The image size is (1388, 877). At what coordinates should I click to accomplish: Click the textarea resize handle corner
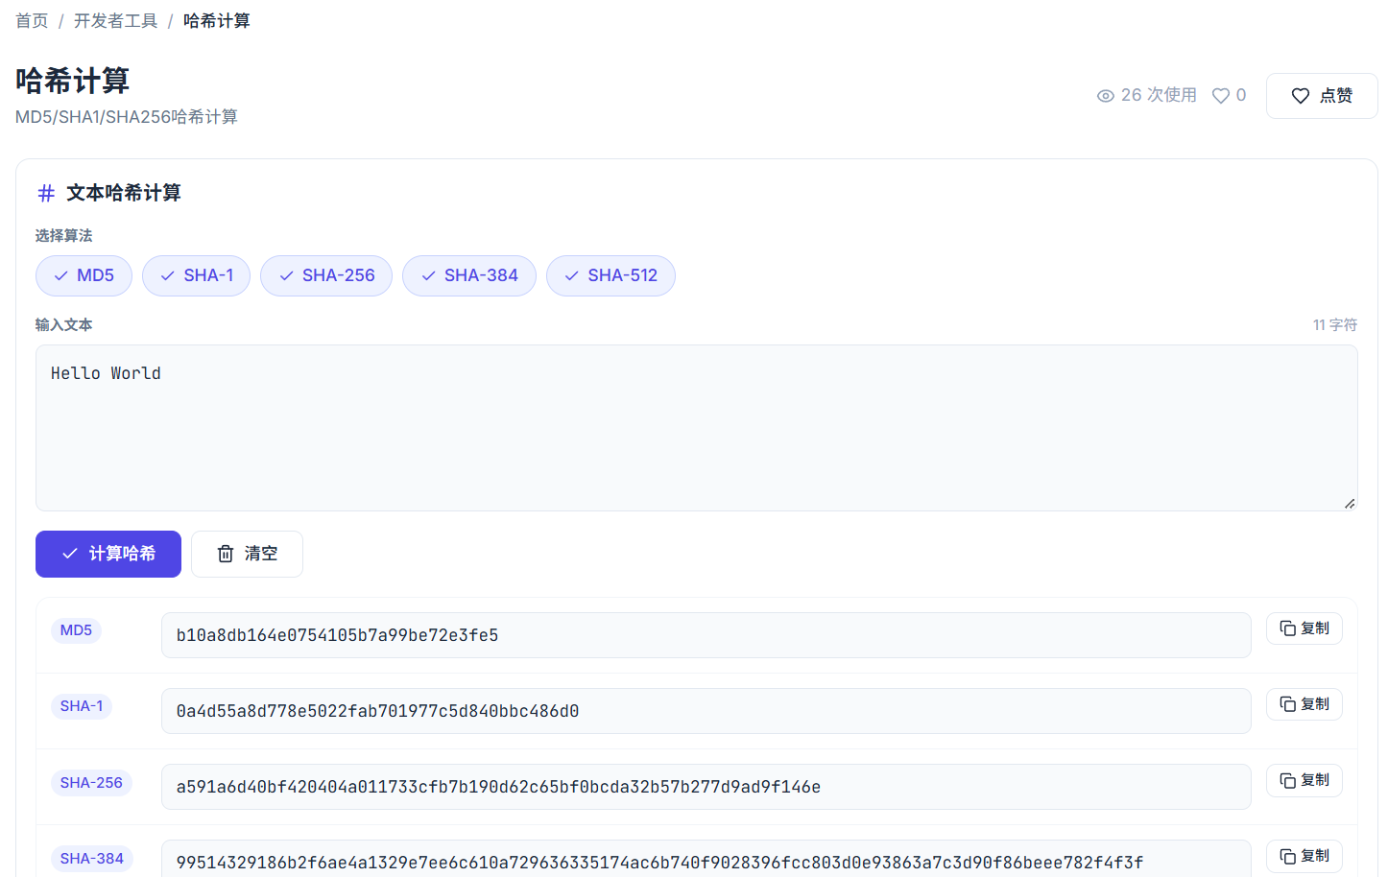[1350, 503]
